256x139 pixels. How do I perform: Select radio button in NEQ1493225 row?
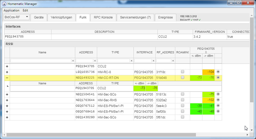218,77
